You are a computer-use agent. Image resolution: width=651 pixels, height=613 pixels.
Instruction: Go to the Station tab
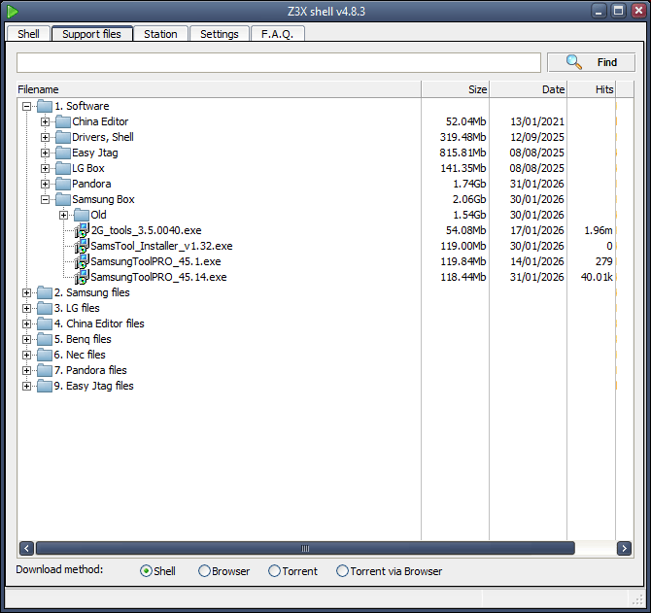[160, 34]
